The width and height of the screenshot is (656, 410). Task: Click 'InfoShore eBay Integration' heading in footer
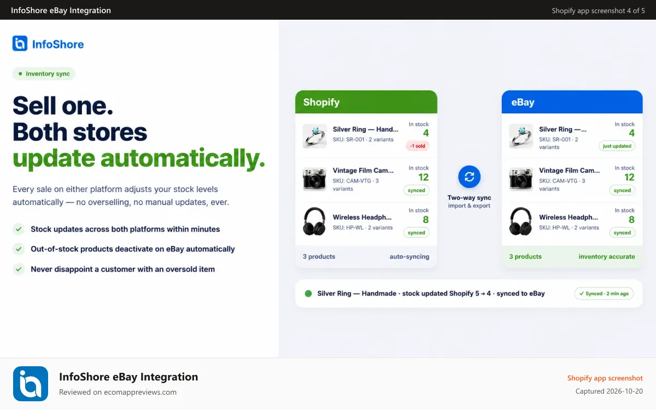[x=128, y=377]
